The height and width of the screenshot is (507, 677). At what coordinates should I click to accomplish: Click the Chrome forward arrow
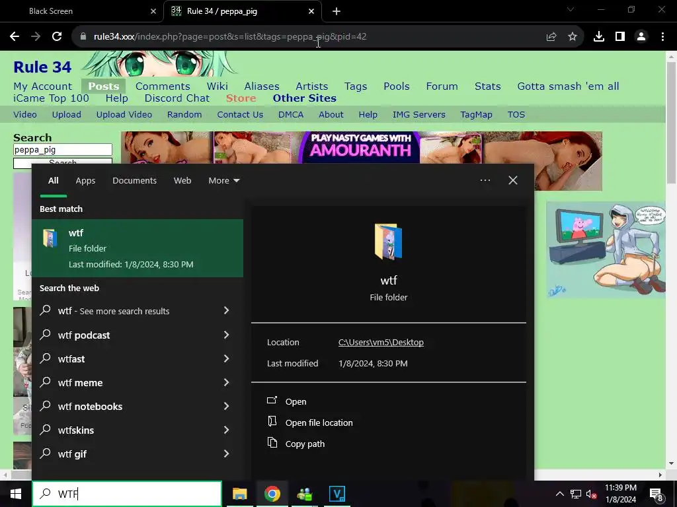36,37
